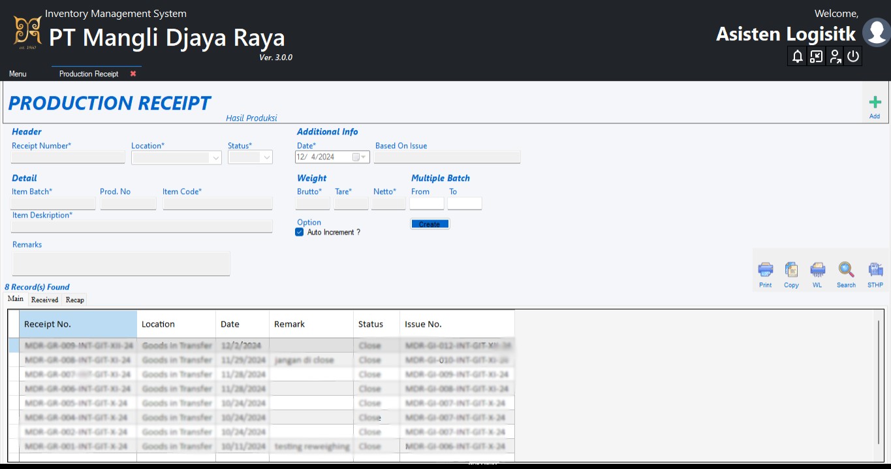Click the row selector of the first record
This screenshot has height=469, width=891.
coord(14,346)
